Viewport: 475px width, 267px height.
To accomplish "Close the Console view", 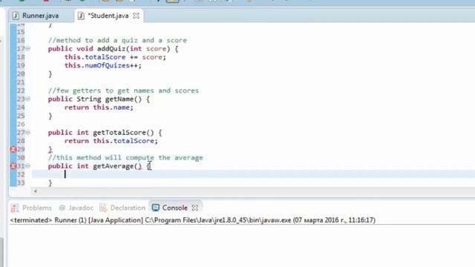I will [x=195, y=208].
